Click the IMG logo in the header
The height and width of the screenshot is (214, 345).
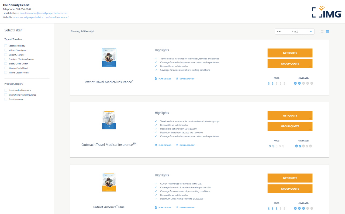click(x=326, y=12)
